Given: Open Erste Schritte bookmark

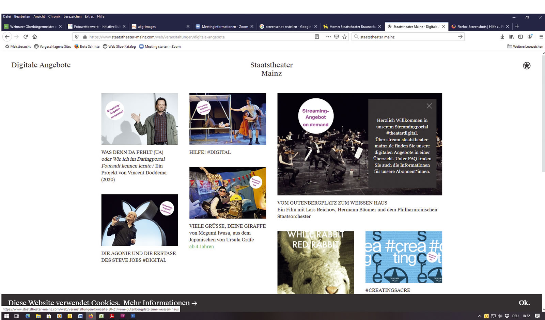Looking at the screenshot, I should (87, 47).
